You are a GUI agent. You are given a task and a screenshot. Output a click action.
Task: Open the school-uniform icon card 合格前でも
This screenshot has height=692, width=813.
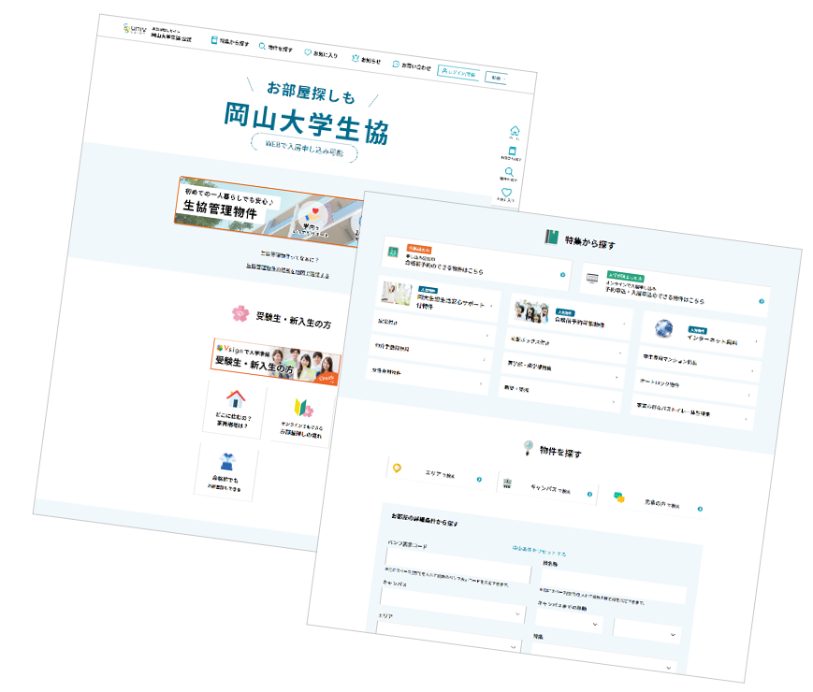(225, 471)
